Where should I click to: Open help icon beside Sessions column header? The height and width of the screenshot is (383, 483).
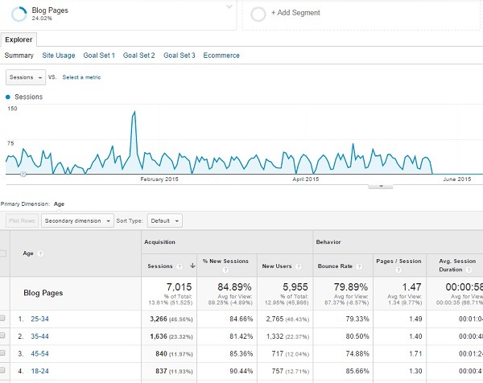(180, 266)
